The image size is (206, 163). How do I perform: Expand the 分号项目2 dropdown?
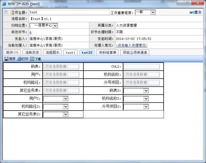click(x=136, y=107)
